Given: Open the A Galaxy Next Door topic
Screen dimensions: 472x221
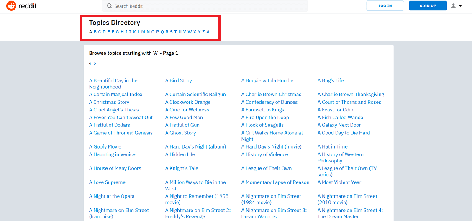Looking at the screenshot, I should (339, 125).
